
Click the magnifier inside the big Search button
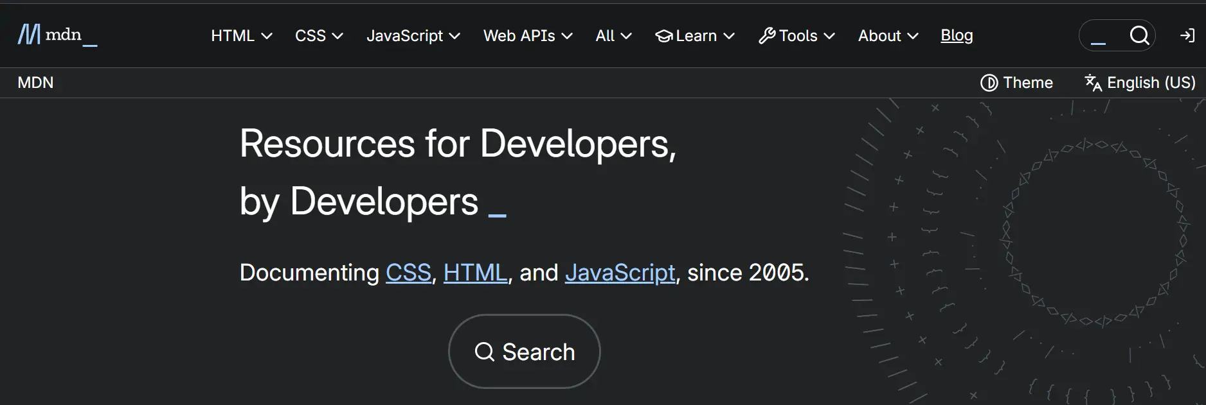tap(485, 352)
